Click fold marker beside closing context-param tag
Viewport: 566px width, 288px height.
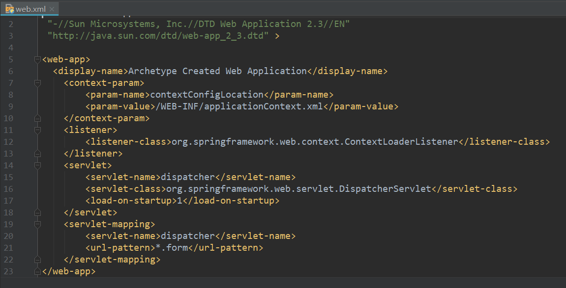tap(37, 118)
